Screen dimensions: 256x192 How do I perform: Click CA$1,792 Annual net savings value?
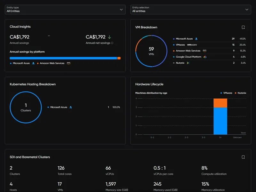click(x=96, y=37)
